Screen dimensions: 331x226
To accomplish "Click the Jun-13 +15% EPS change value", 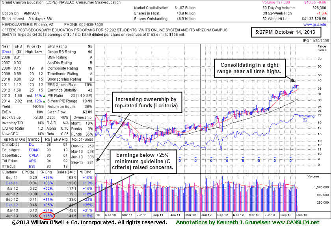I will (x=48, y=216).
